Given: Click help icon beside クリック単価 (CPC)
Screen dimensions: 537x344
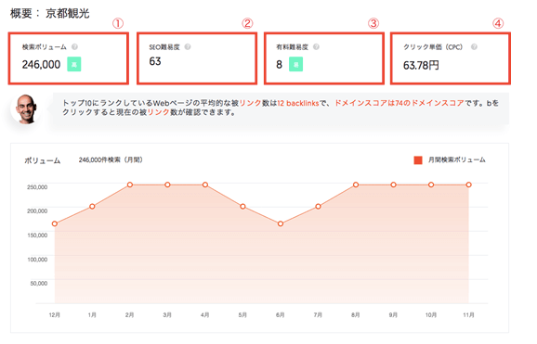Looking at the screenshot, I should point(474,47).
